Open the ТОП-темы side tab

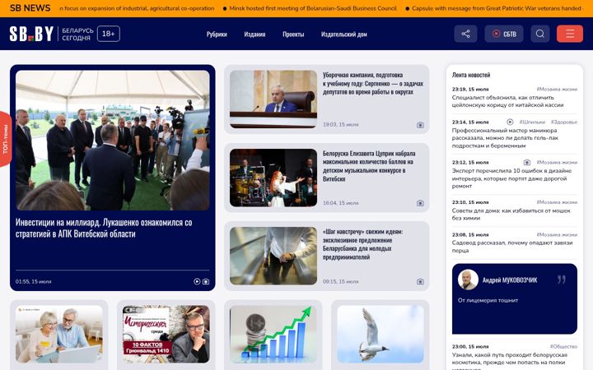(x=5, y=139)
